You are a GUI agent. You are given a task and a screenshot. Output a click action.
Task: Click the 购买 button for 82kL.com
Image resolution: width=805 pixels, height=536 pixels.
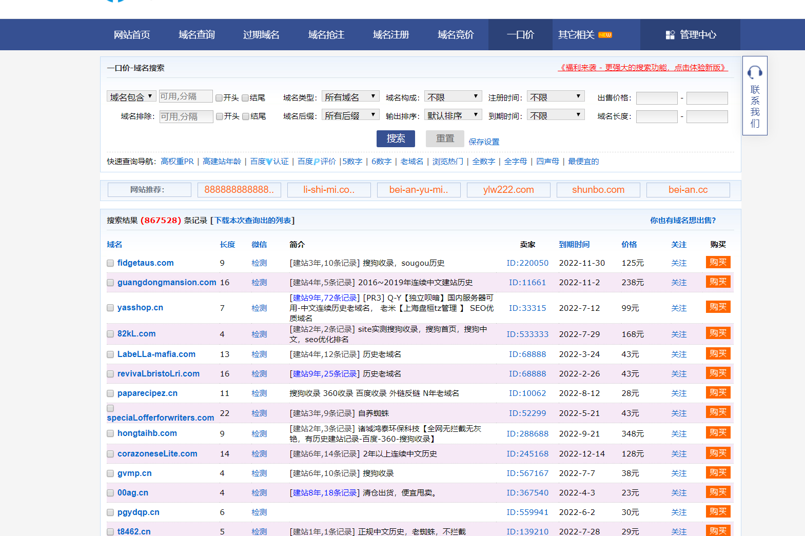[x=718, y=333]
